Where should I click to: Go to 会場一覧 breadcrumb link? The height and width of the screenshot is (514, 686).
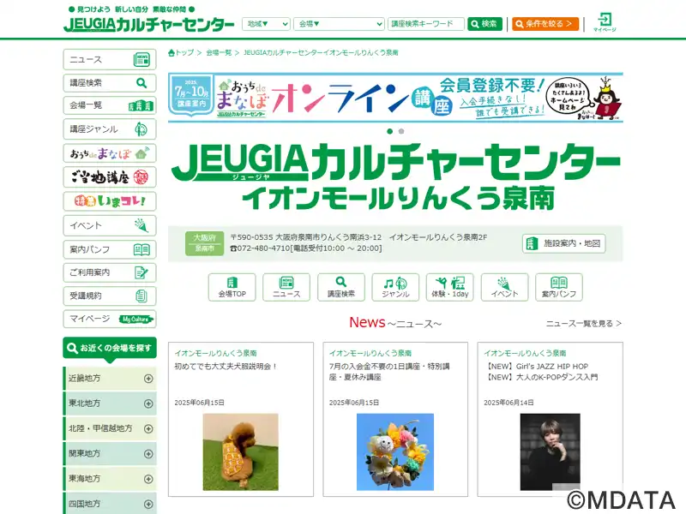click(x=219, y=52)
